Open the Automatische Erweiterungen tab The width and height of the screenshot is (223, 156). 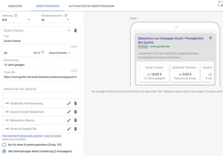pyautogui.click(x=91, y=6)
